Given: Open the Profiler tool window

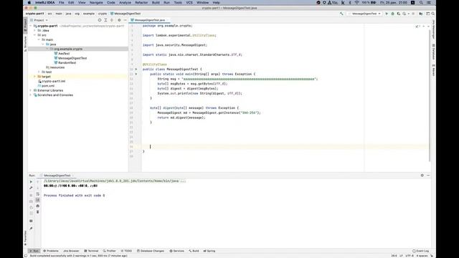Looking at the screenshot, I should click(x=110, y=251).
